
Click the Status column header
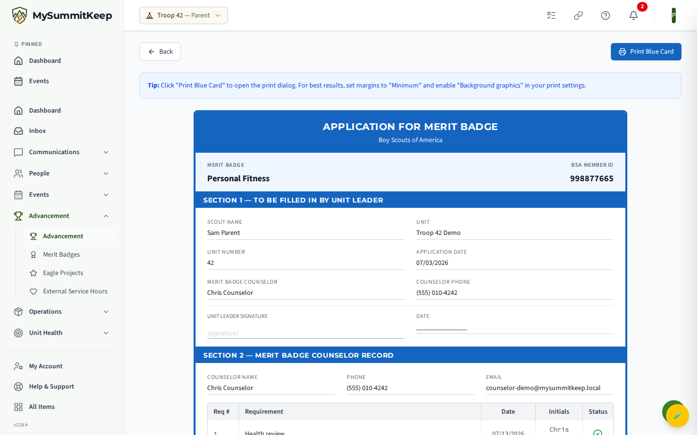[598, 411]
